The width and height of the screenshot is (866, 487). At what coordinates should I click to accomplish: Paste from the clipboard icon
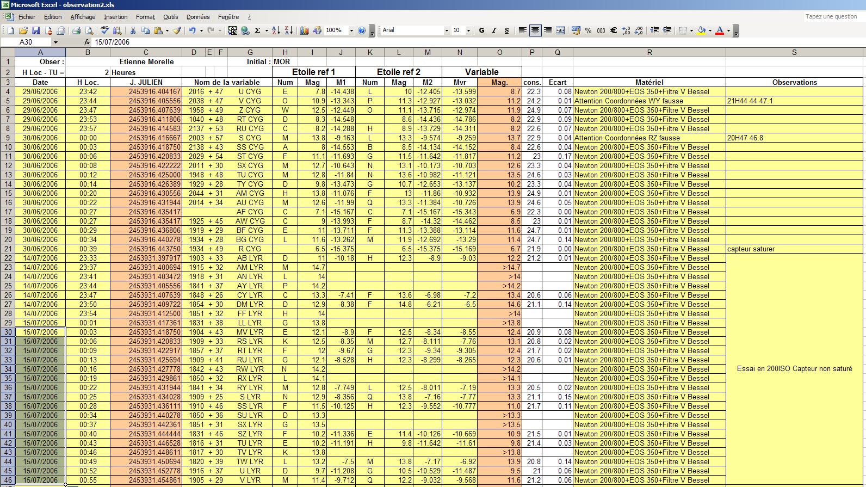(x=158, y=30)
